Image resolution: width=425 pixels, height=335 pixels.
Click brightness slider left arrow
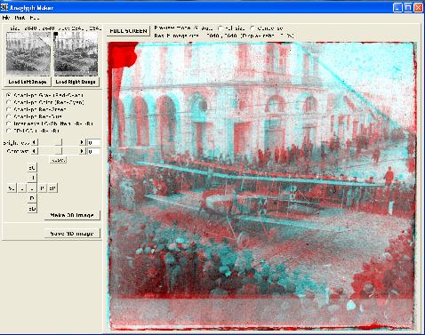point(35,142)
